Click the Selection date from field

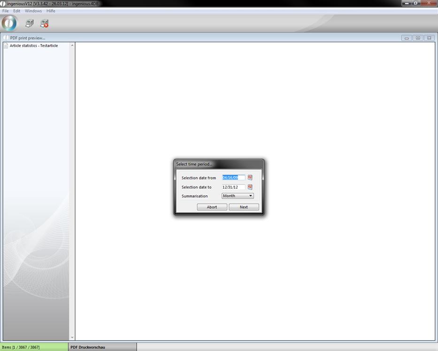(233, 177)
